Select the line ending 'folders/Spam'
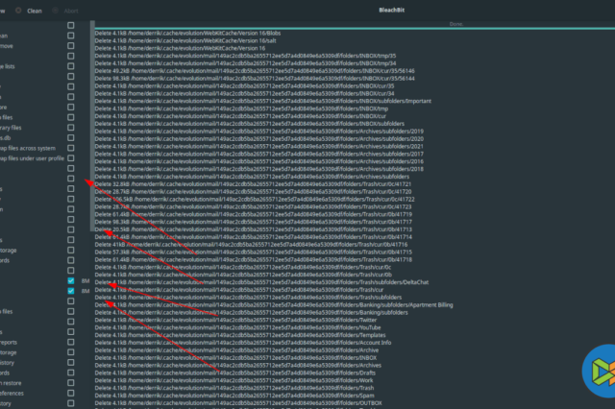Screen dimensions: 615x409 click(x=234, y=396)
